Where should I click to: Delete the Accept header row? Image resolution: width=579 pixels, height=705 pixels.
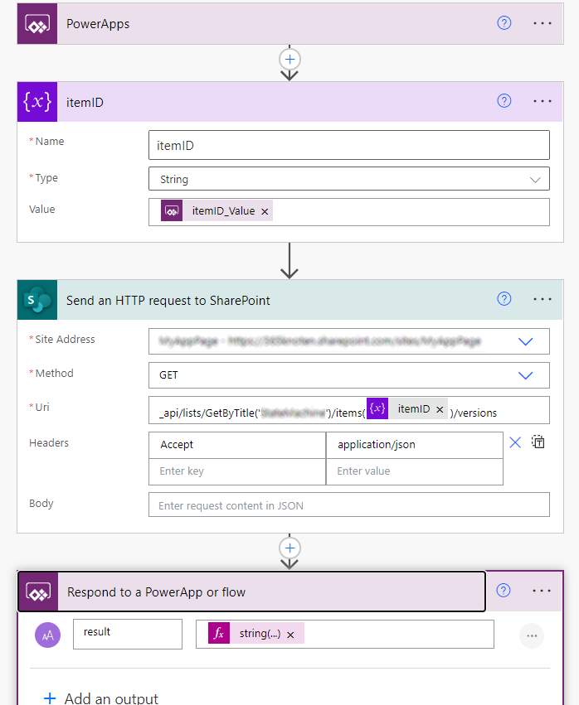[x=515, y=443]
